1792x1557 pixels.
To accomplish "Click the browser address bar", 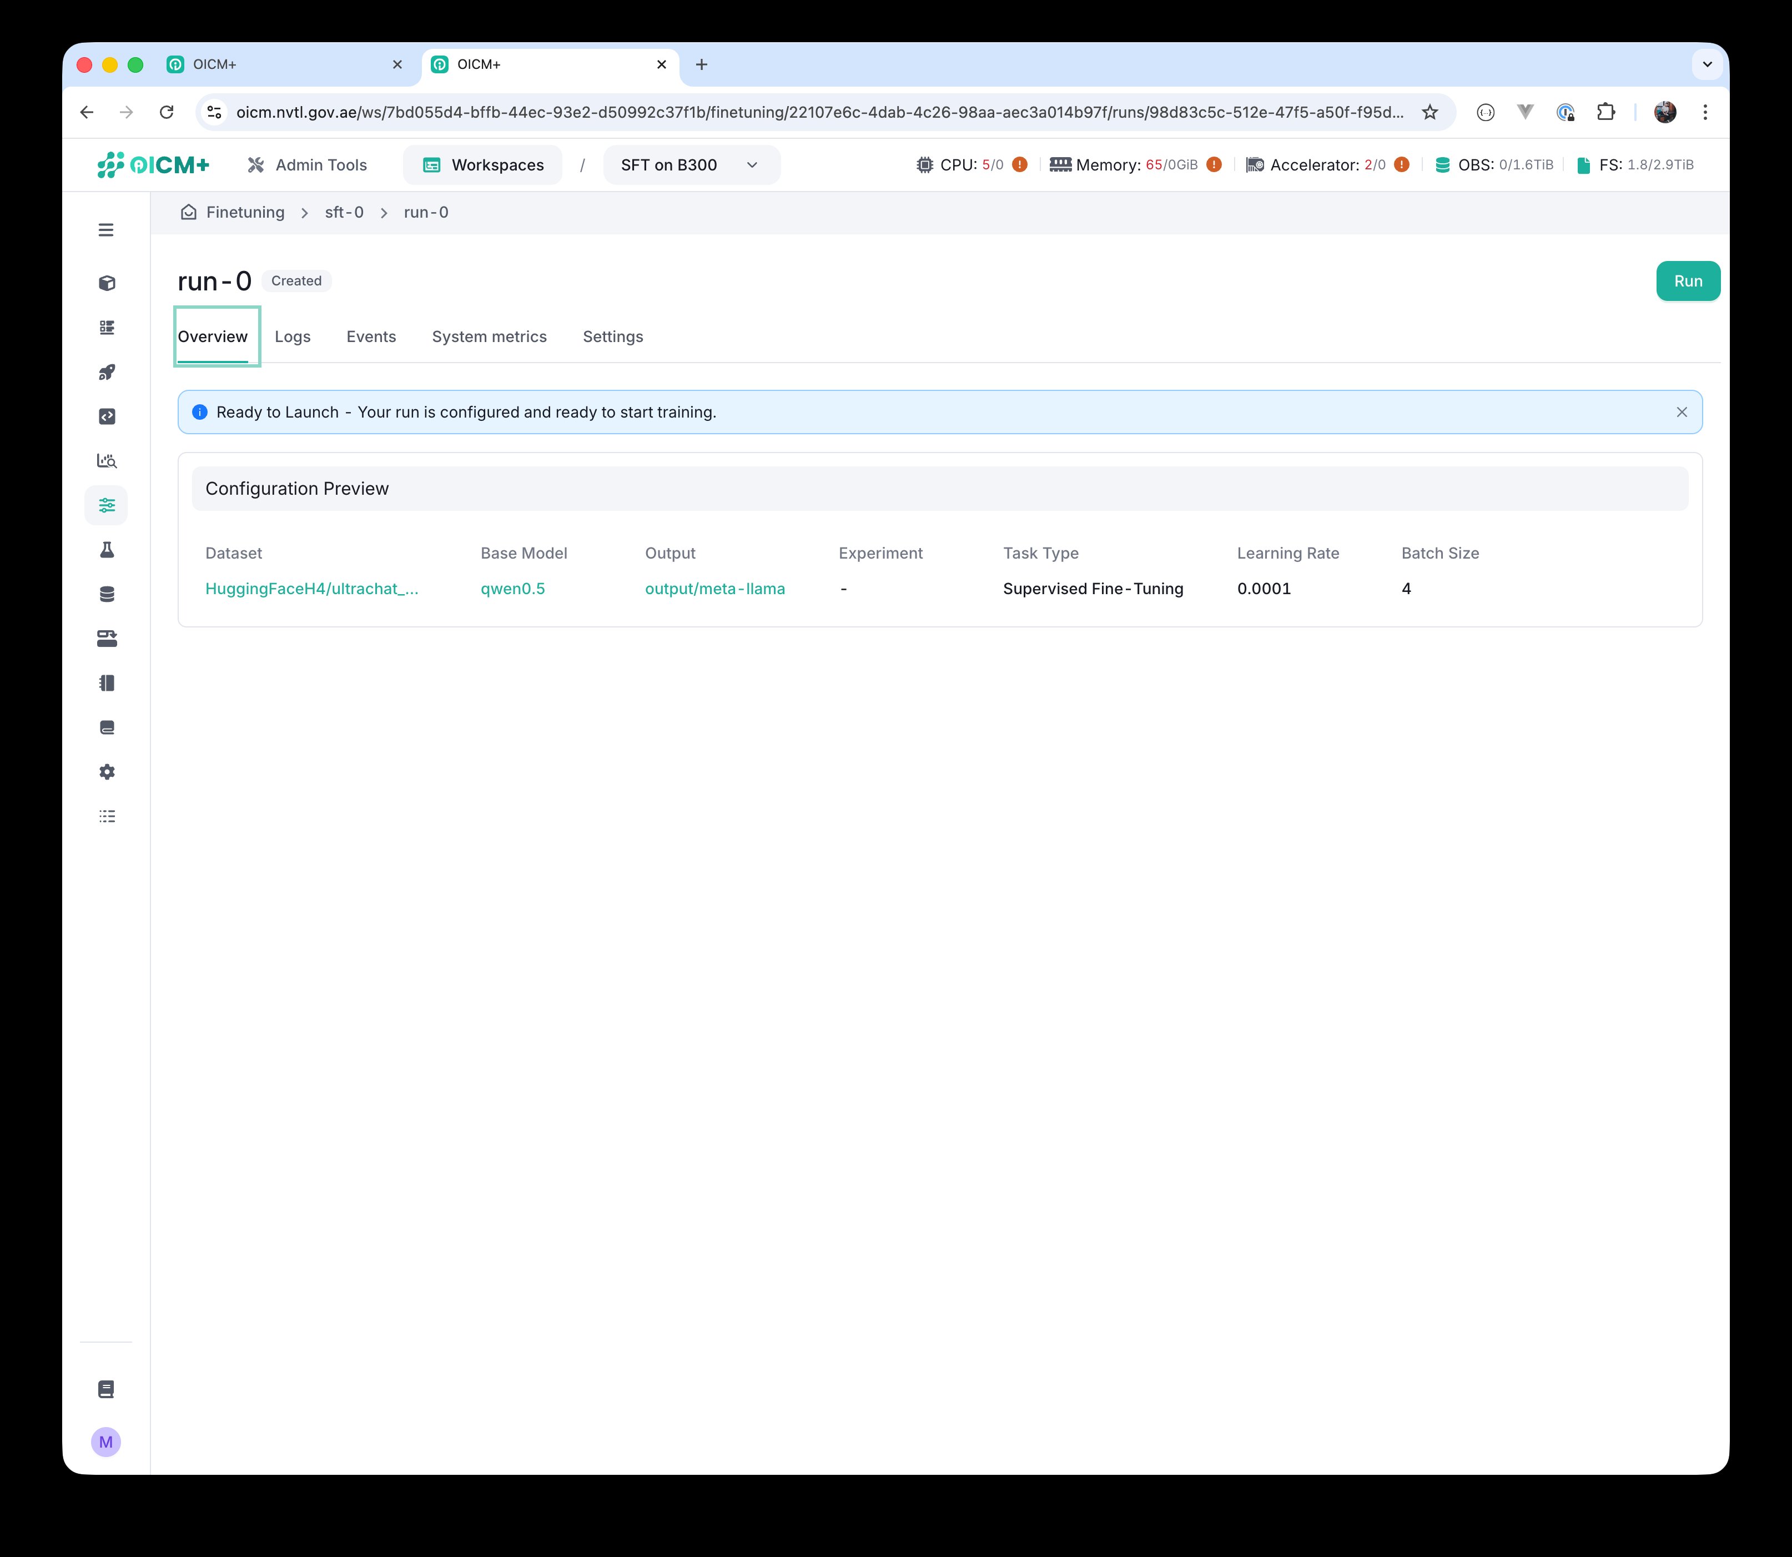I will 819,112.
